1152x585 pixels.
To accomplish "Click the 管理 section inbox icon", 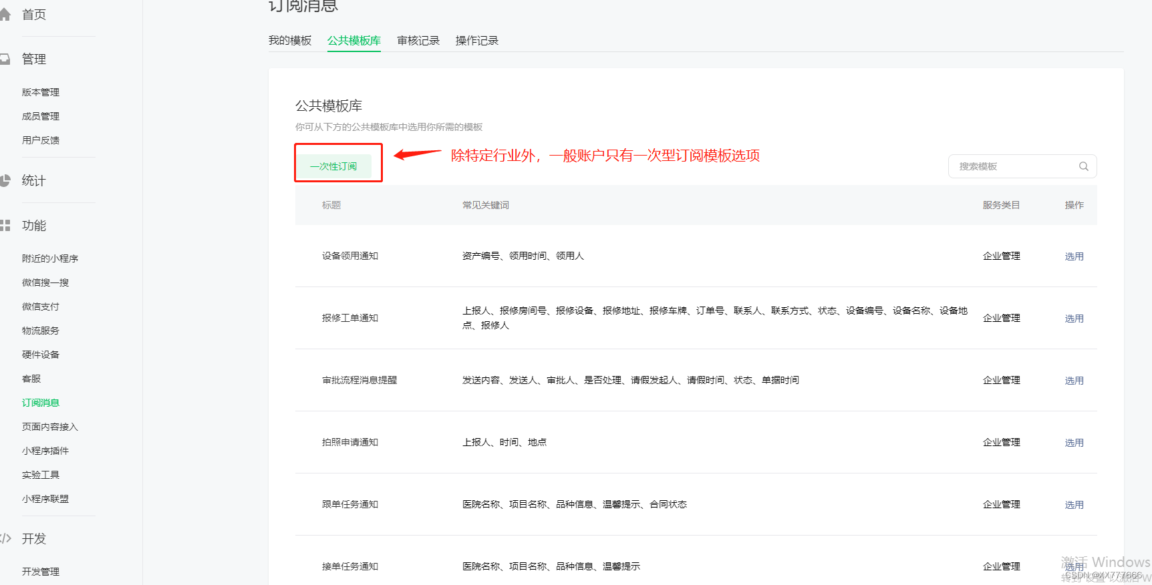I will (x=5, y=59).
